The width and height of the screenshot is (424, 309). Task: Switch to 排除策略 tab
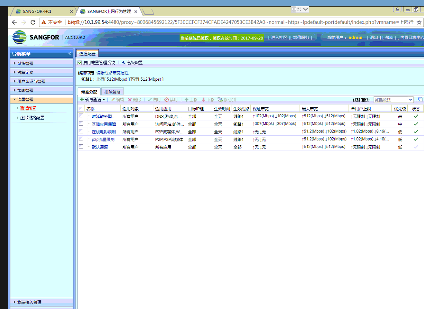click(113, 92)
